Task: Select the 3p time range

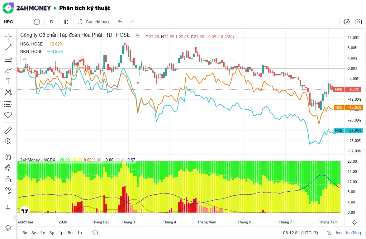Action: pyautogui.click(x=52, y=233)
